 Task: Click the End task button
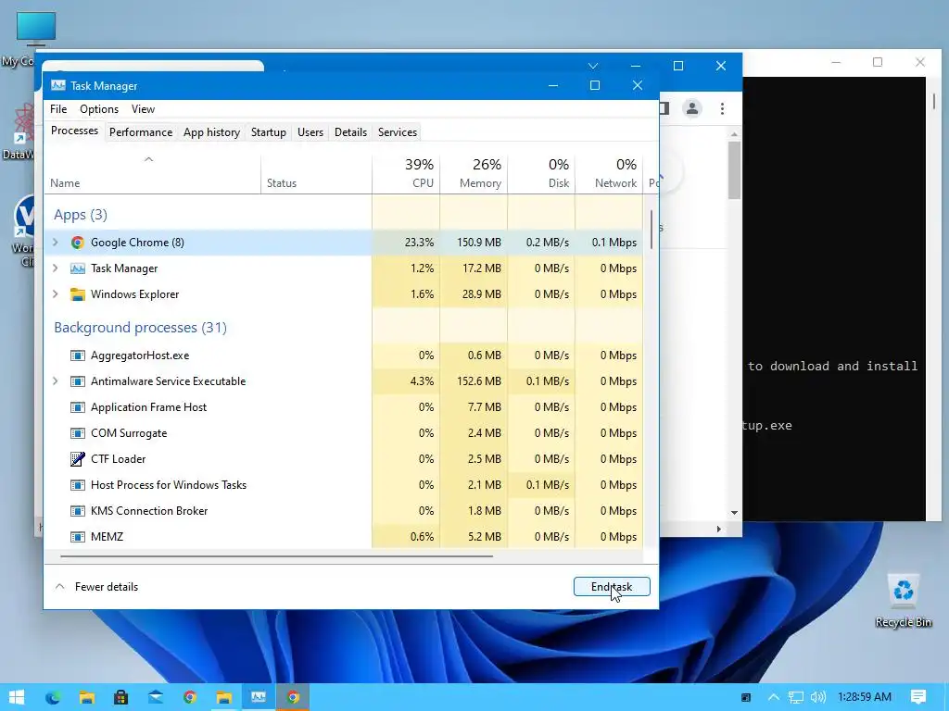click(612, 586)
